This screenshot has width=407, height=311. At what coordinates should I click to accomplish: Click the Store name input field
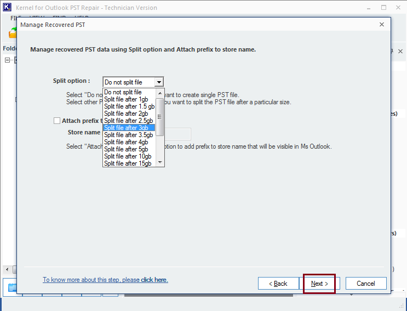tap(178, 134)
